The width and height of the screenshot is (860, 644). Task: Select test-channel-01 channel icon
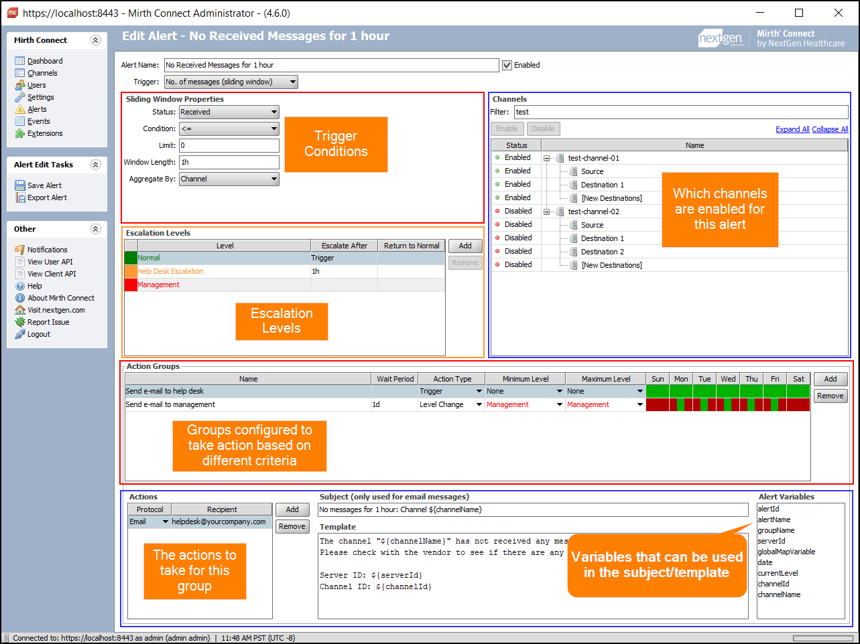pos(560,158)
